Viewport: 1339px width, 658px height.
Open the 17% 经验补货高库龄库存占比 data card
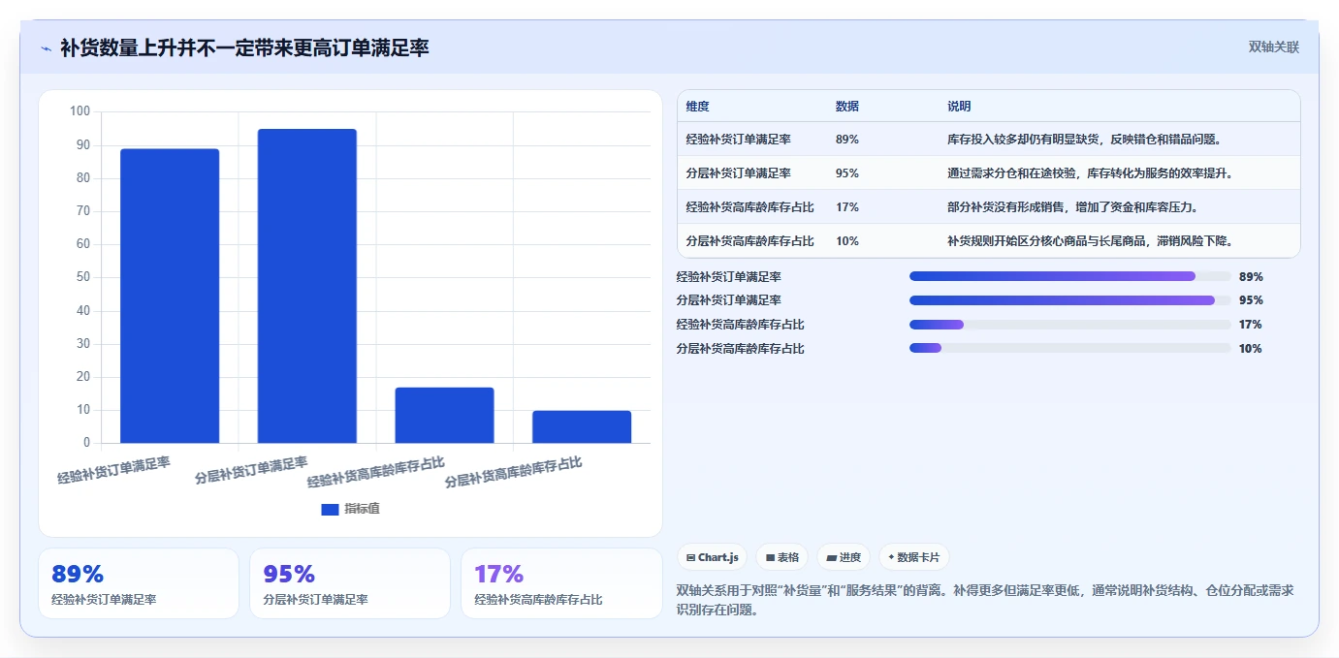pos(561,583)
